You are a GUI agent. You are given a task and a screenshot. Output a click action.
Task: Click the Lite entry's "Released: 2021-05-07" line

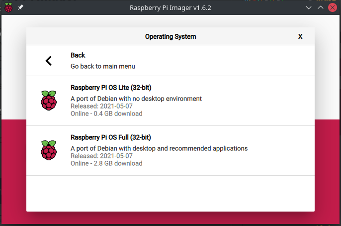tap(101, 106)
